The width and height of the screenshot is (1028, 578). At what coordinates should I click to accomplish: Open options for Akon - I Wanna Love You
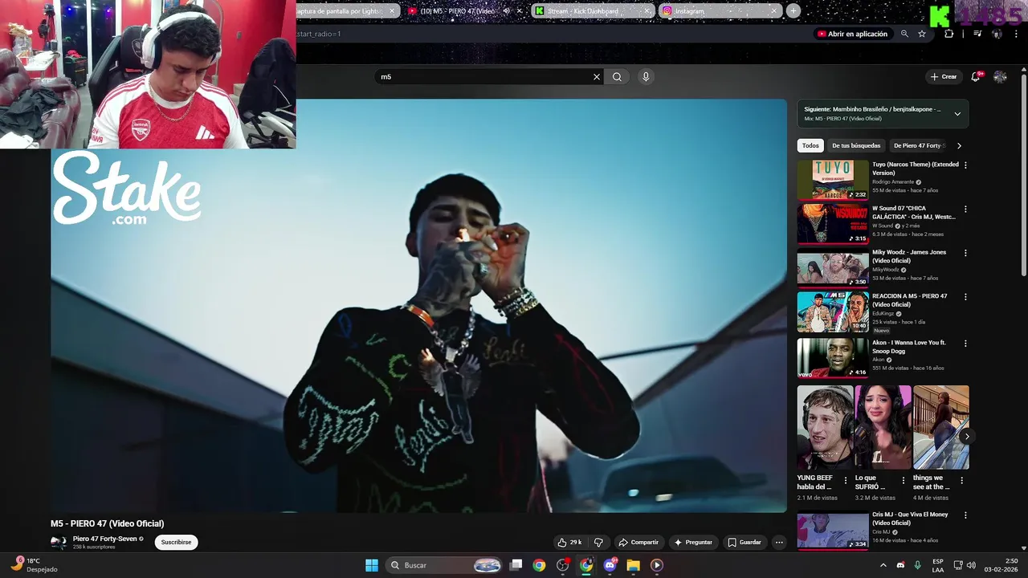[x=965, y=343]
